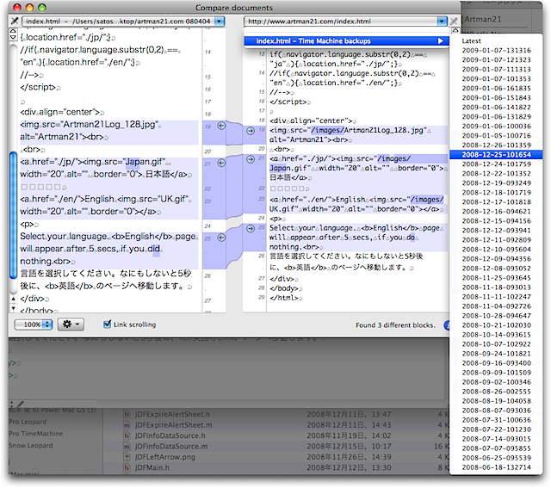This screenshot has width=551, height=488.
Task: Select backup 2009-01-06-161835
Action: click(496, 88)
